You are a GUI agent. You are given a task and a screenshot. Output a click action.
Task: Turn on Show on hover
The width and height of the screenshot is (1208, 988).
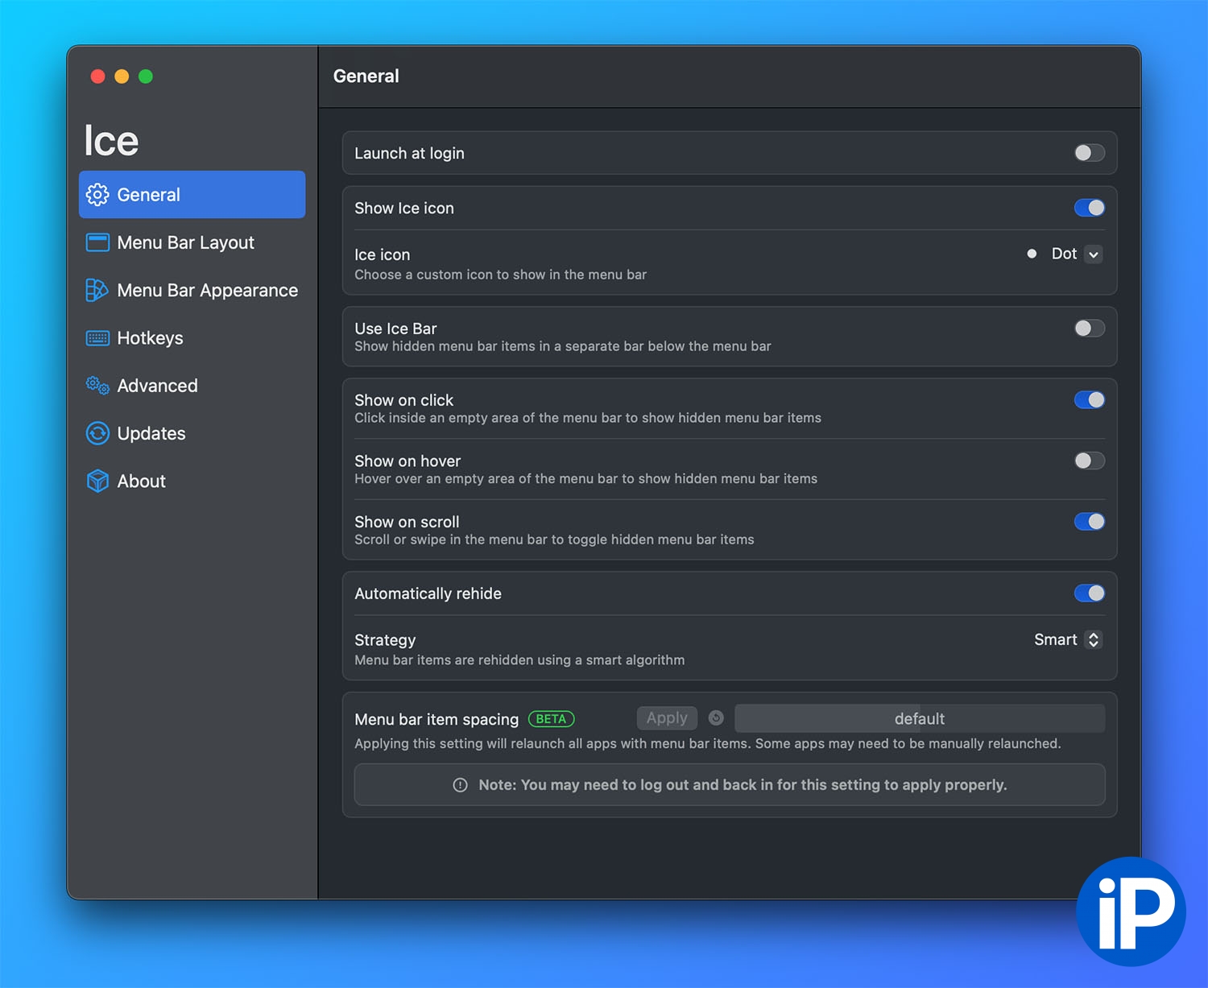click(x=1090, y=461)
